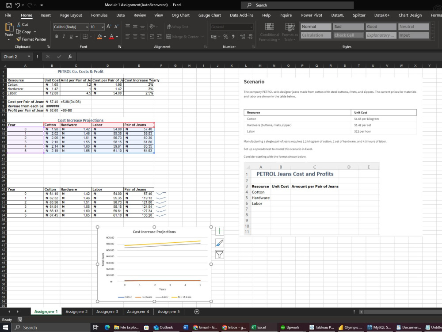
Task: Click Increase Decimal icon
Action: [x=242, y=37]
